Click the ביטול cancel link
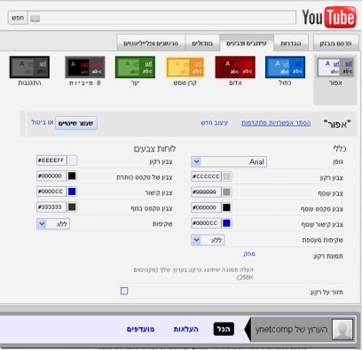Screen dimensions: 362x350 point(38,122)
